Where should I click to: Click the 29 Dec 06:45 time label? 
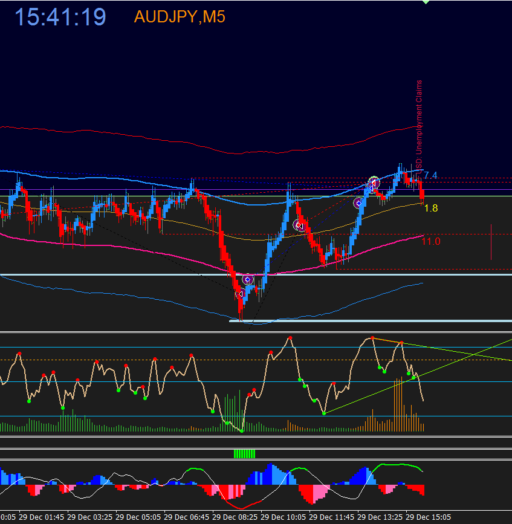point(187,517)
